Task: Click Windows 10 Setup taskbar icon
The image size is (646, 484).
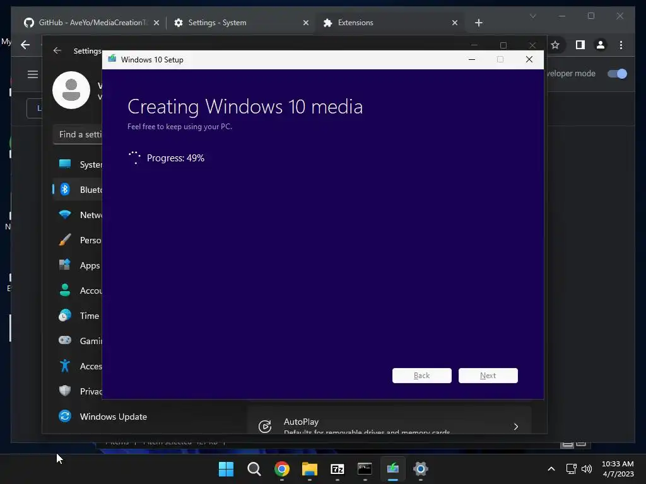Action: [392, 469]
